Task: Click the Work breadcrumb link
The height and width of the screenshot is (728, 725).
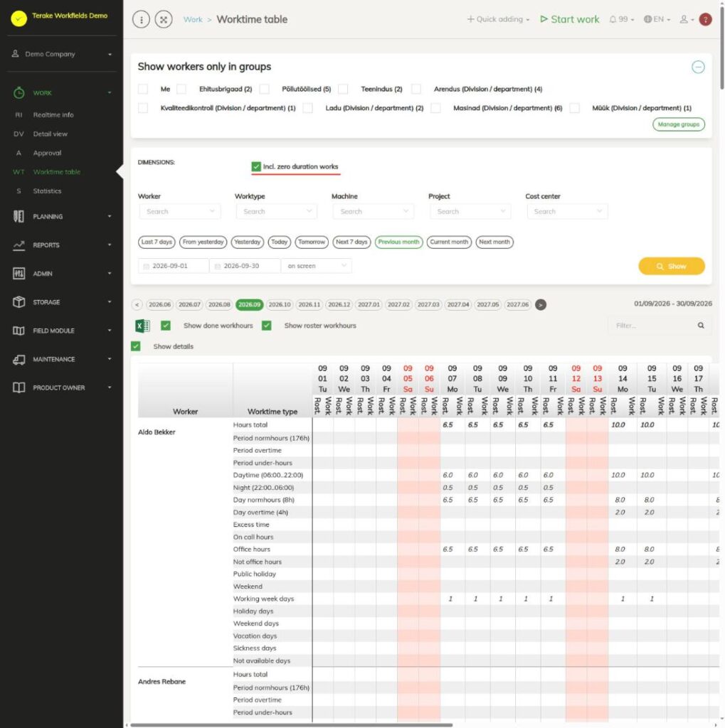Action: point(193,19)
